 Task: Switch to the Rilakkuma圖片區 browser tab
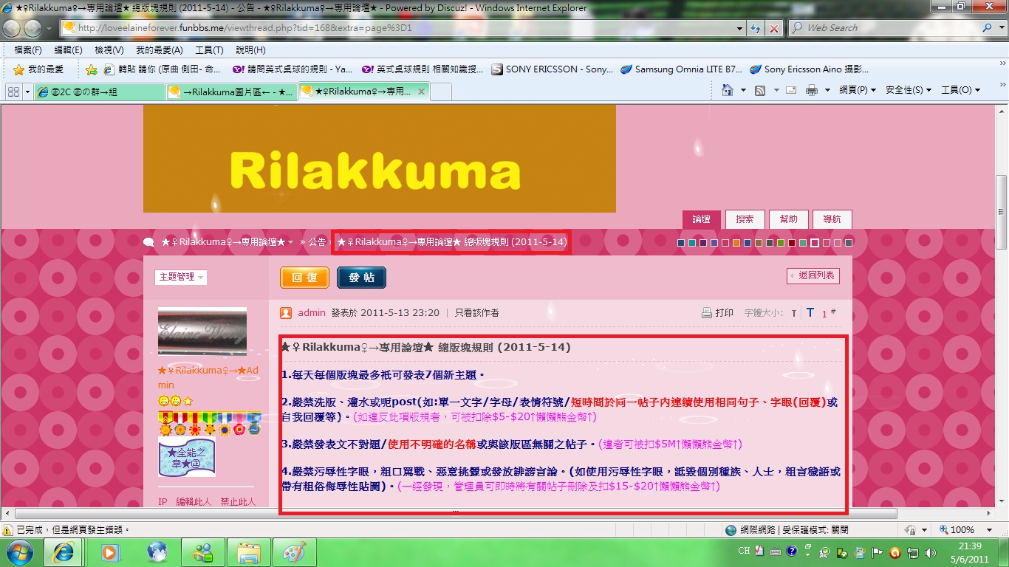[x=232, y=92]
